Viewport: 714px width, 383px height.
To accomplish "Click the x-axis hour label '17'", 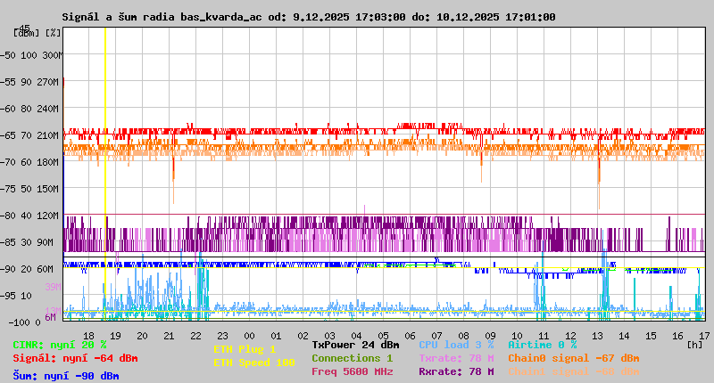I will point(704,336).
